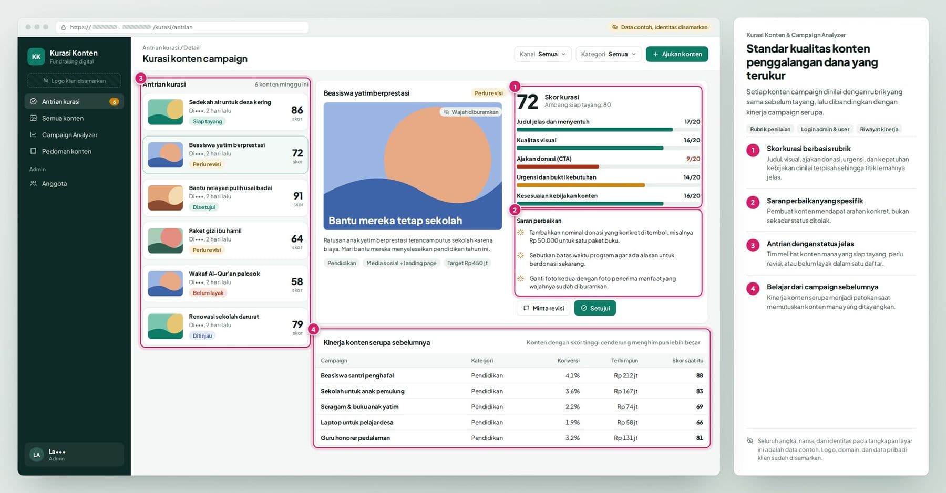Image resolution: width=946 pixels, height=493 pixels.
Task: Click the lock icon in the address bar
Action: coord(64,27)
